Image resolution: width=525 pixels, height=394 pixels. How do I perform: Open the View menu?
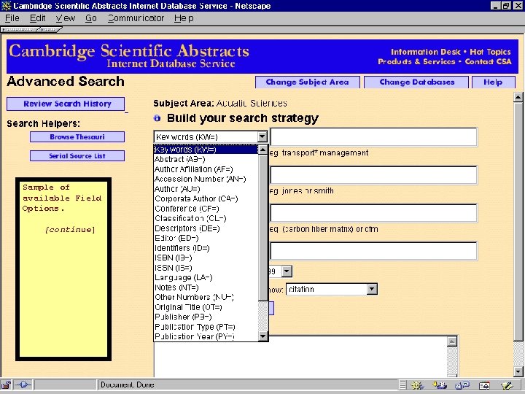tap(66, 18)
